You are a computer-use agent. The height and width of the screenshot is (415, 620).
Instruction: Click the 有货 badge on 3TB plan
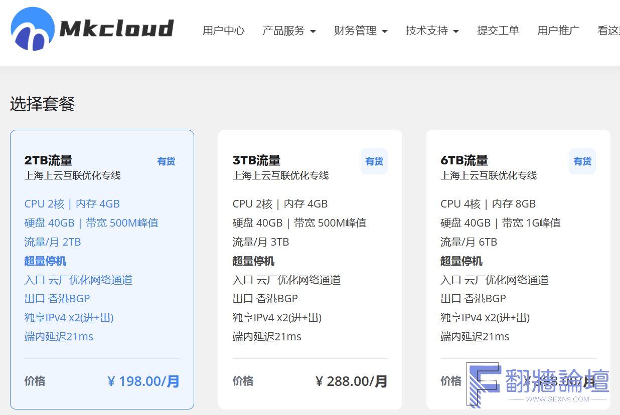(374, 161)
